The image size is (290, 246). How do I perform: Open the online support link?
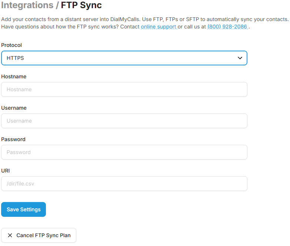[x=159, y=27]
